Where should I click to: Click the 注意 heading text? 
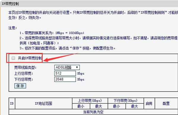click(x=12, y=28)
